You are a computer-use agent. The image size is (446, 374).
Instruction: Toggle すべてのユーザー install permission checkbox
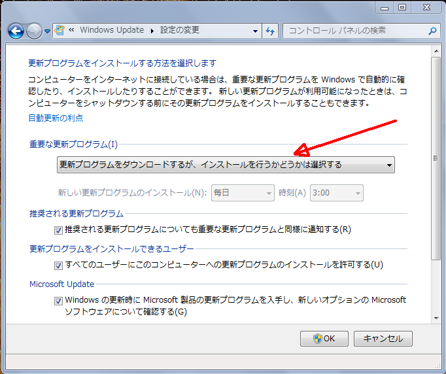pyautogui.click(x=58, y=265)
